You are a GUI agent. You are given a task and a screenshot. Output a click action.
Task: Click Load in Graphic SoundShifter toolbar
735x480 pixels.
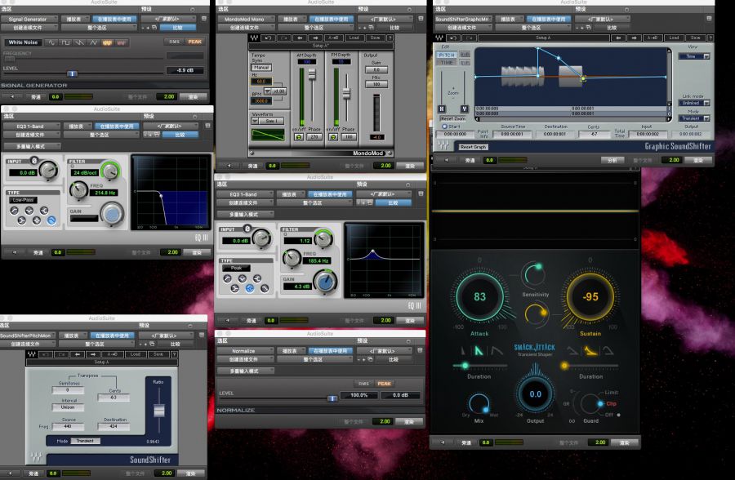click(674, 38)
